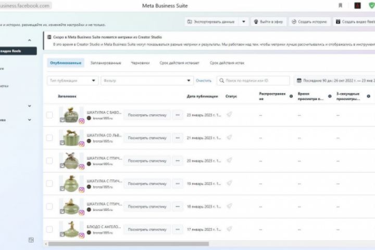
Task: Check the box for ШКАТУЛКА СО ЛЬВ post
Action: 49,138
